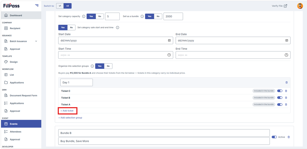Click the End Date input field
Viewport: 307px width, 149px height.
(x=233, y=41)
